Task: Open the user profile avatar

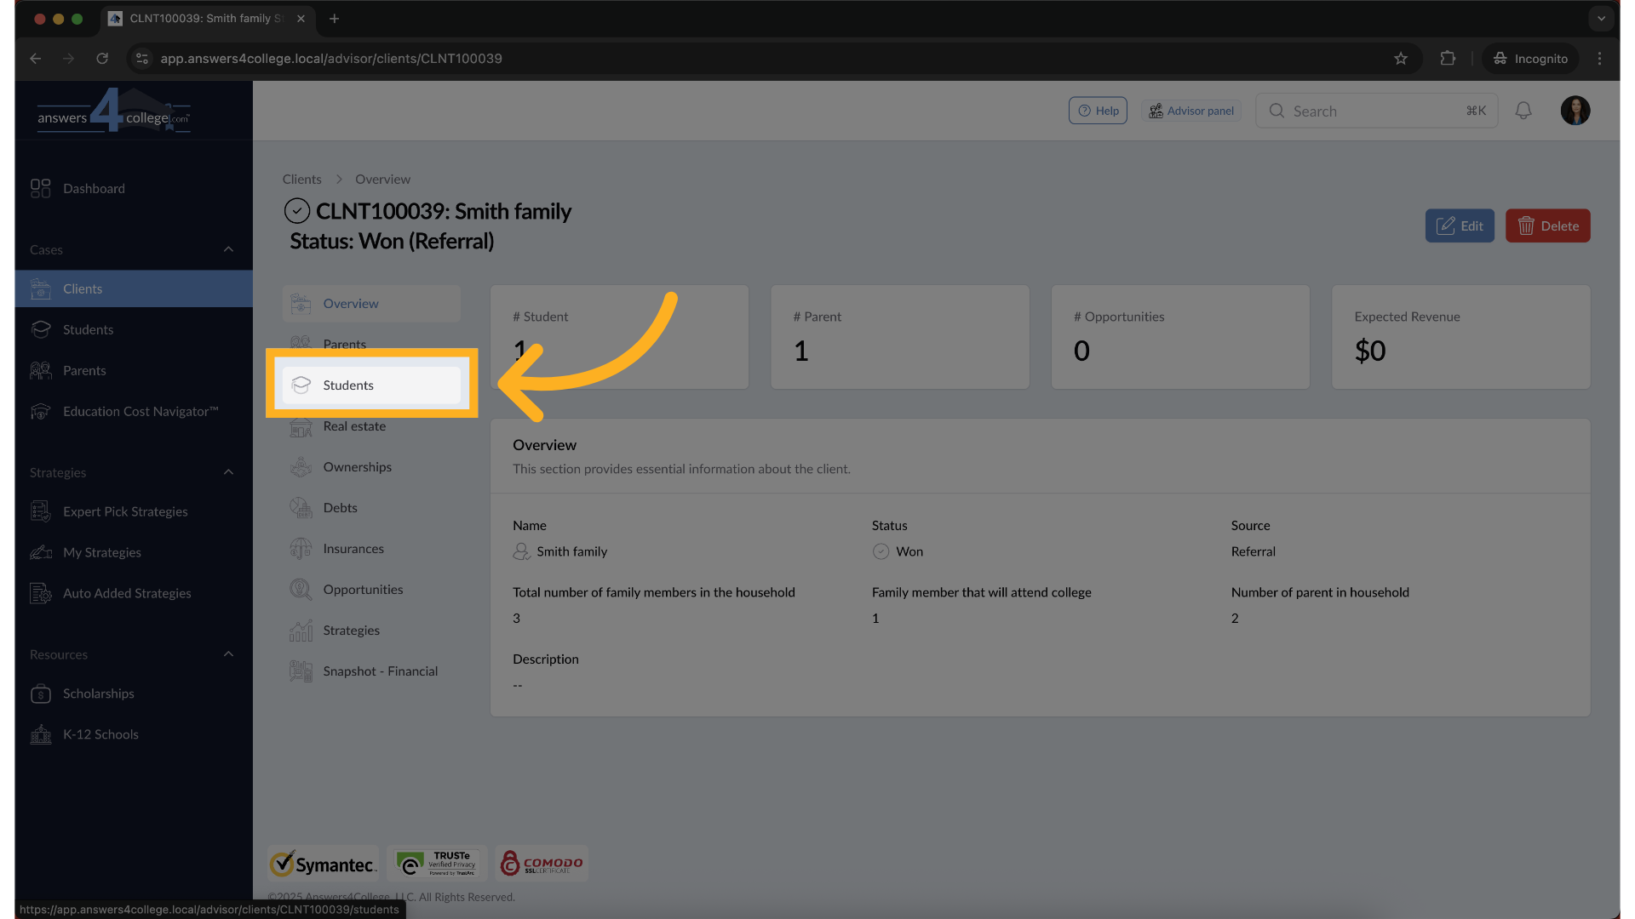Action: coord(1575,111)
